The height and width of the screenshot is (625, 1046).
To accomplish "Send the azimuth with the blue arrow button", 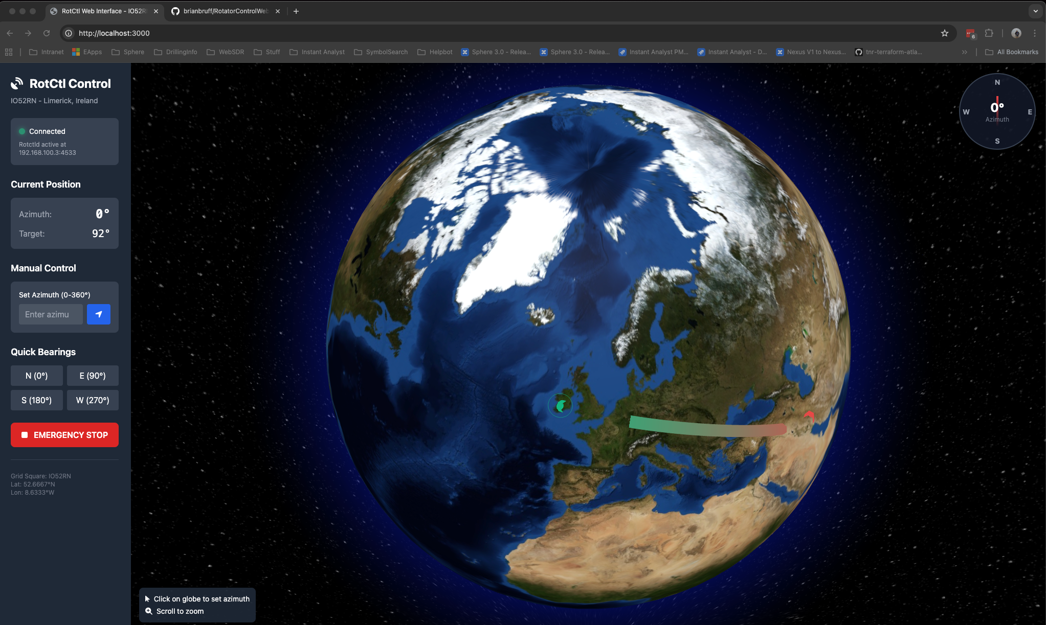I will point(99,314).
